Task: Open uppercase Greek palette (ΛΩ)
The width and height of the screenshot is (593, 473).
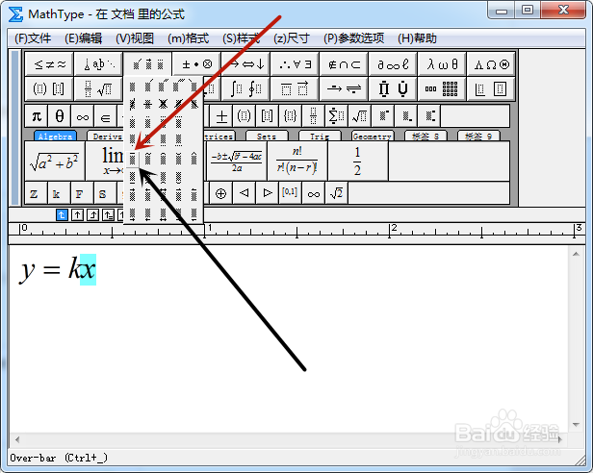Action: point(492,64)
